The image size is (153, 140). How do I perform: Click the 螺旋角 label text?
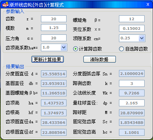pos(80,20)
